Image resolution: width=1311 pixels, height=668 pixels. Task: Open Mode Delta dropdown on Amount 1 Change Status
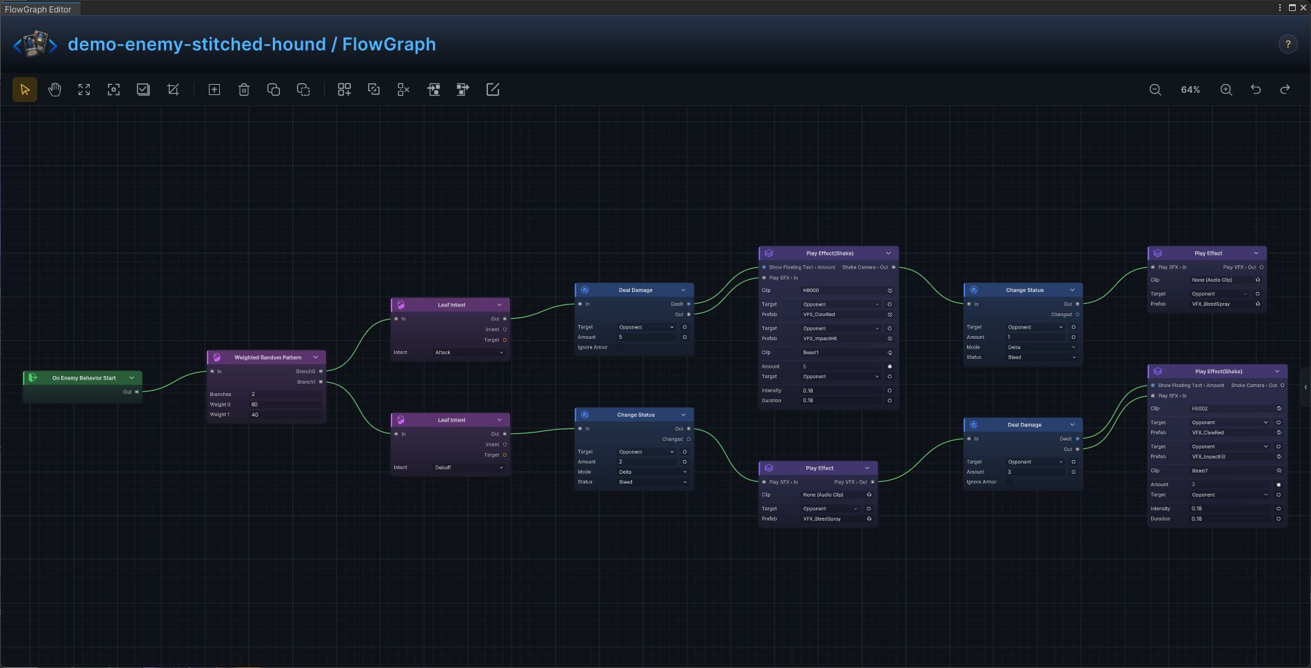[x=1041, y=347]
